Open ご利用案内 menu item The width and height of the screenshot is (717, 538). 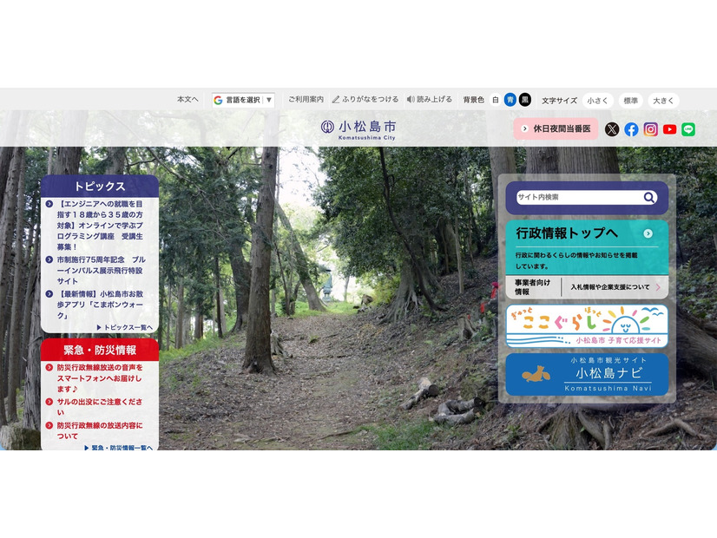point(306,99)
